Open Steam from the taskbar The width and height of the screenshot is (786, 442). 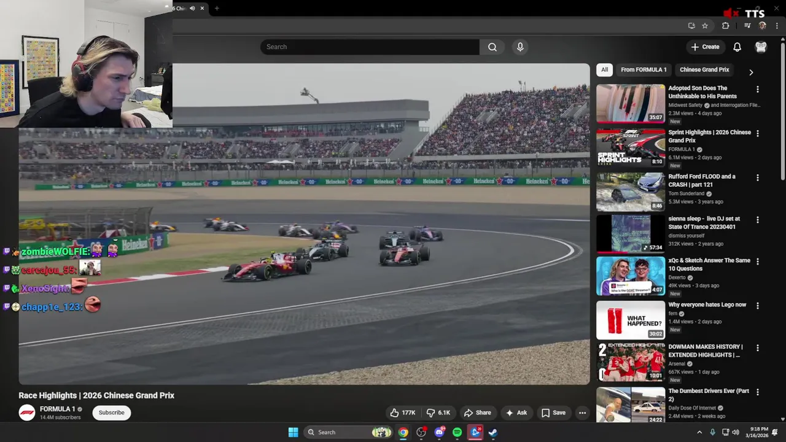[492, 432]
